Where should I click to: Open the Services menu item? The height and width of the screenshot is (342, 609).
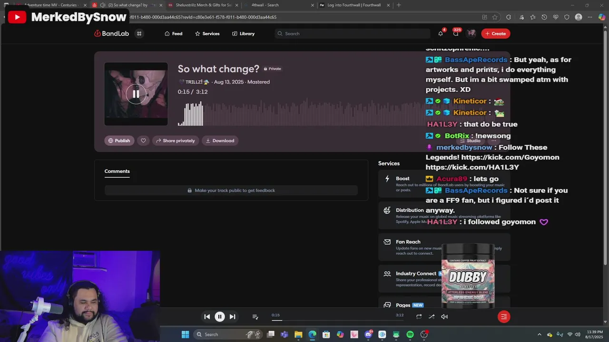click(x=207, y=34)
